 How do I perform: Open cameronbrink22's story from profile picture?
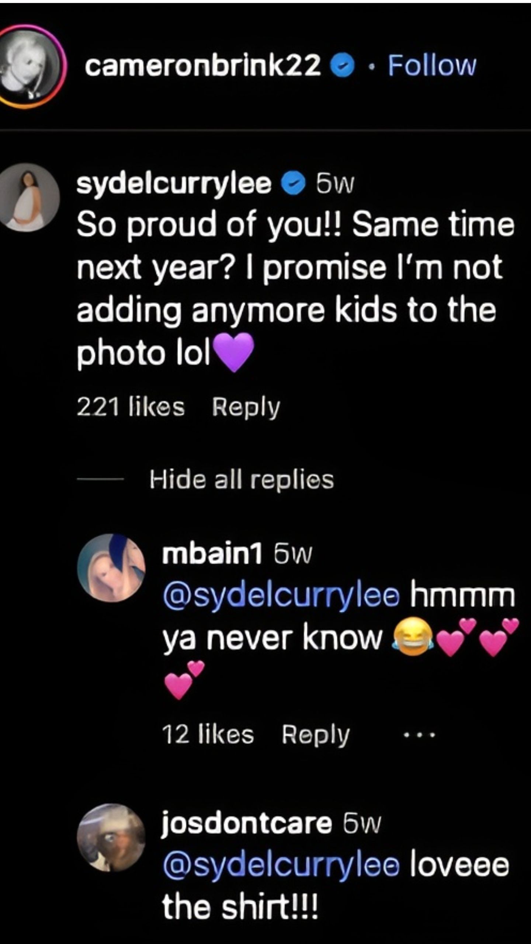click(x=29, y=67)
